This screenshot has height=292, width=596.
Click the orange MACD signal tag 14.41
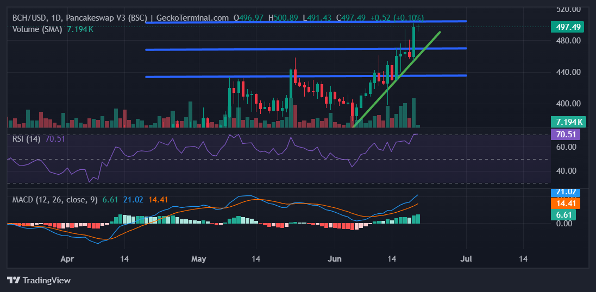[x=565, y=203]
